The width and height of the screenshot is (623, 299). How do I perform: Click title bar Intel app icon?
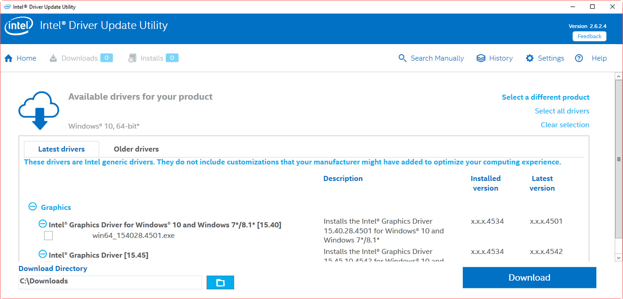pos(8,7)
